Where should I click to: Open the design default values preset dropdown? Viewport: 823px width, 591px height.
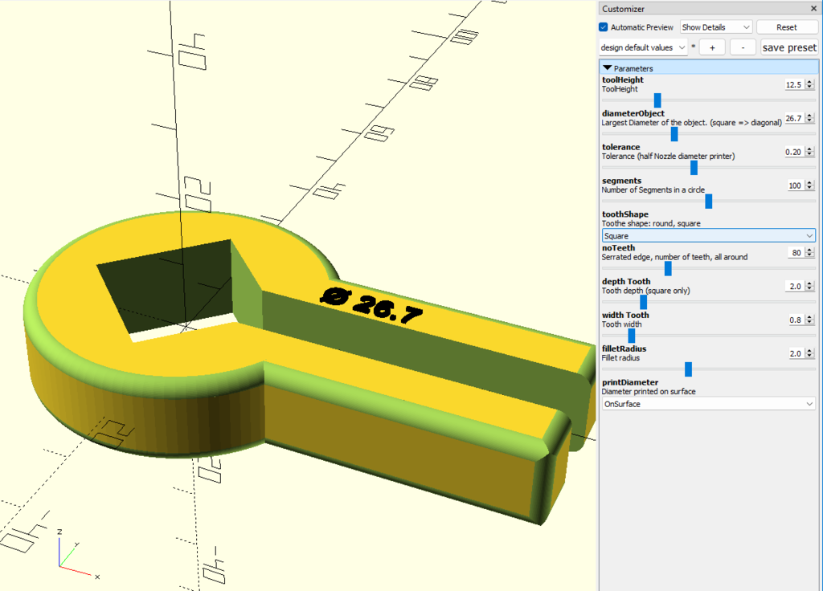click(x=643, y=47)
